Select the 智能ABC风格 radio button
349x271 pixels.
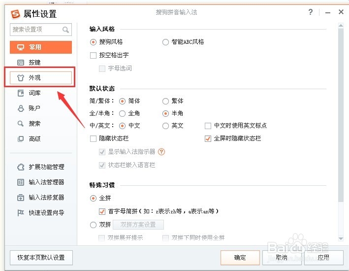[x=166, y=42]
